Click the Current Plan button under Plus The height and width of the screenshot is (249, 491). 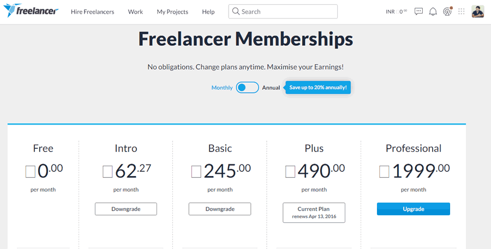point(314,212)
